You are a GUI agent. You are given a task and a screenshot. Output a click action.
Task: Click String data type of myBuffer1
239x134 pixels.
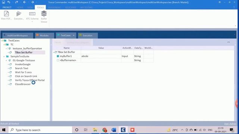tap(139, 56)
